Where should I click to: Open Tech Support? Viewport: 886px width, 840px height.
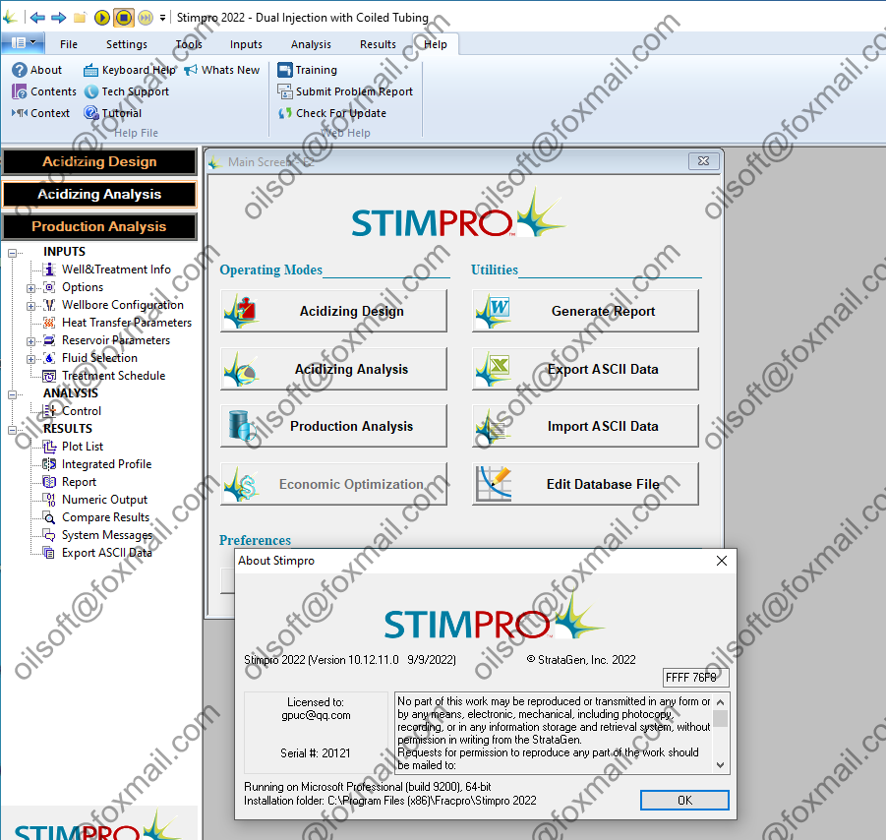point(127,91)
